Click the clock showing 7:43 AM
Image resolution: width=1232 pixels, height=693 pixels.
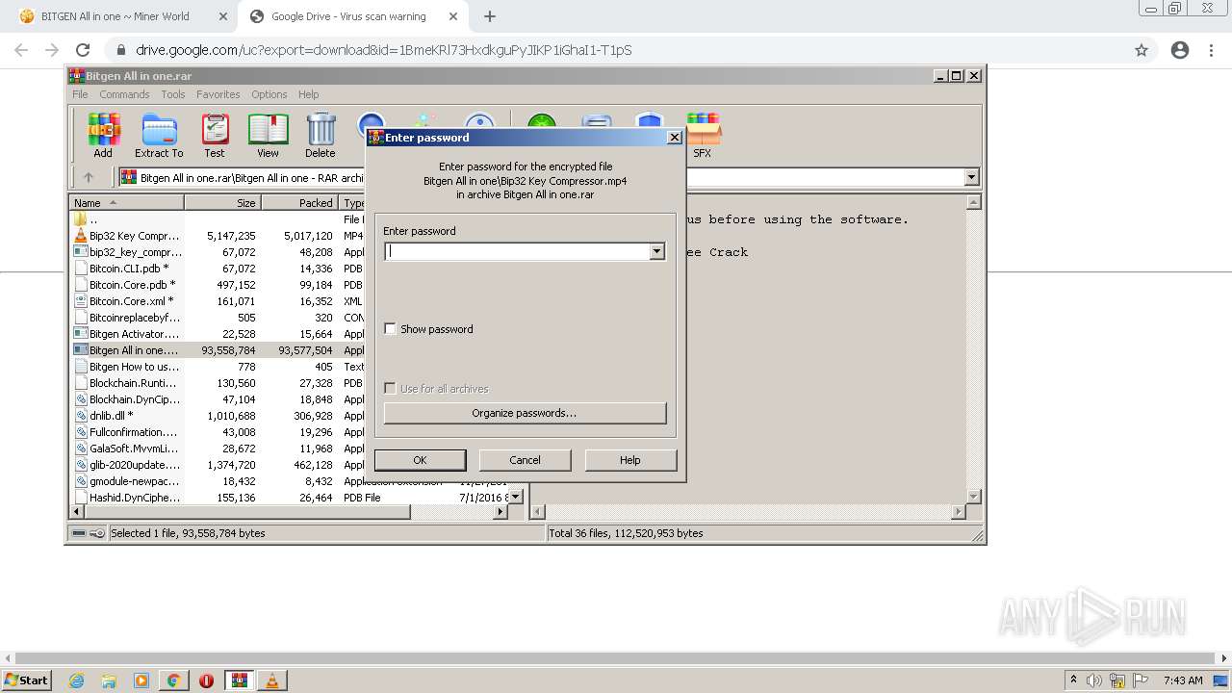point(1183,680)
